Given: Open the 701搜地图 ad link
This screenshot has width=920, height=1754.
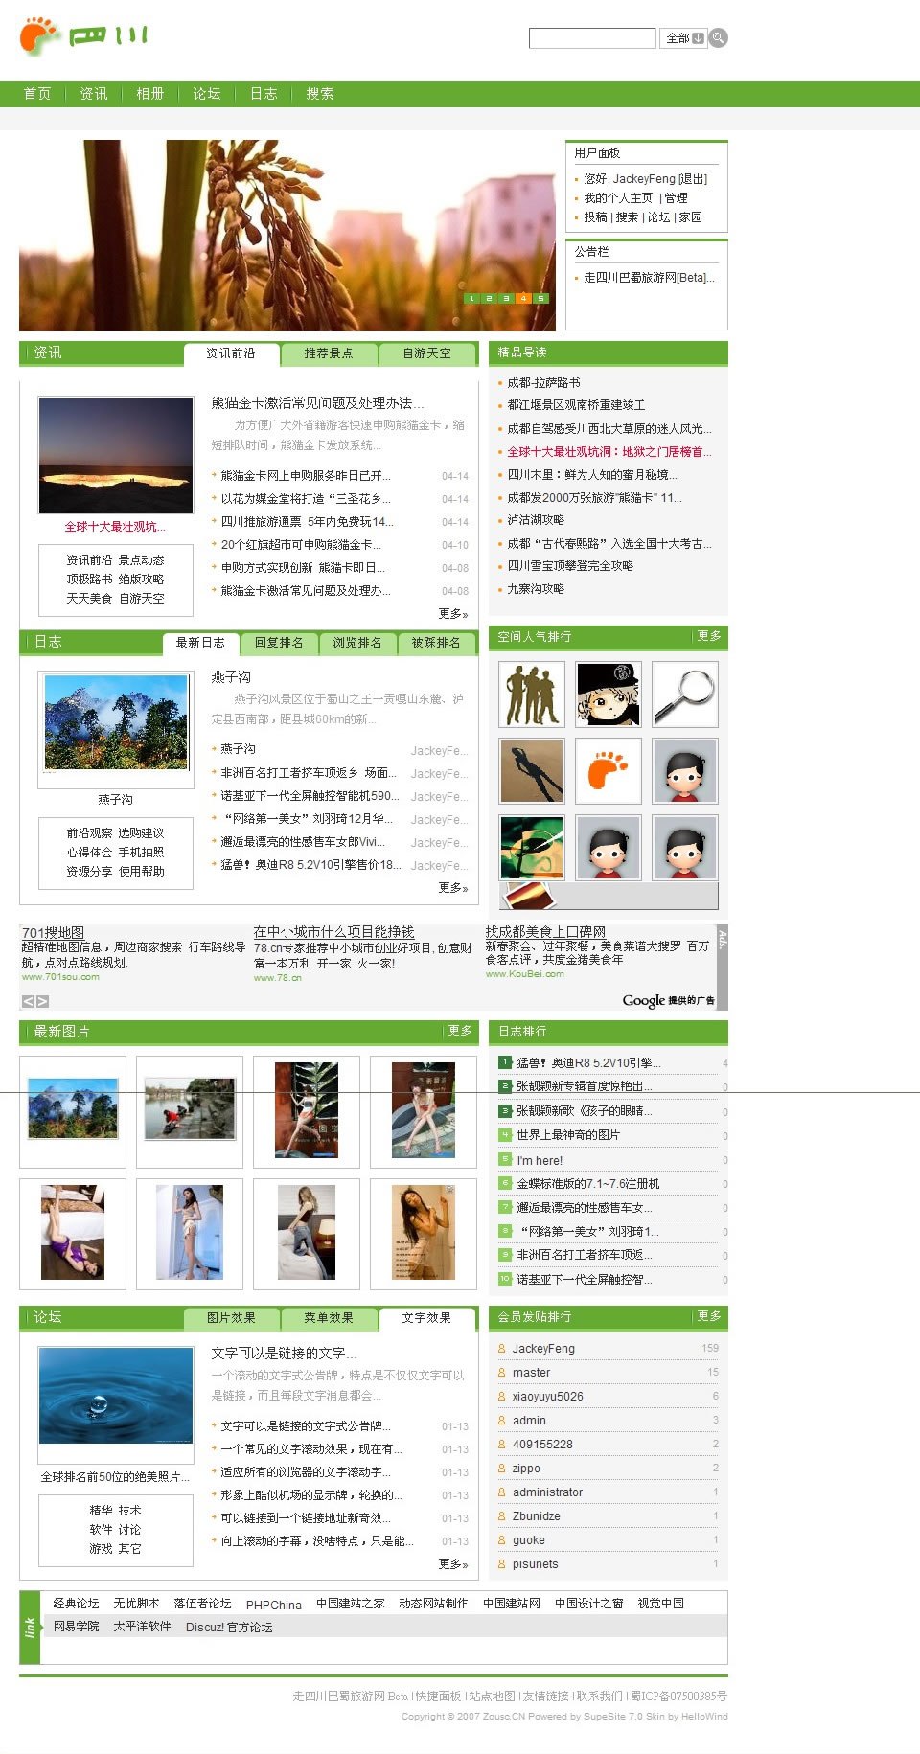Looking at the screenshot, I should (x=53, y=932).
